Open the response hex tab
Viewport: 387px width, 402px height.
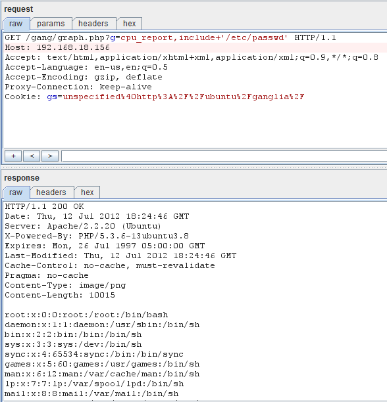(x=87, y=192)
